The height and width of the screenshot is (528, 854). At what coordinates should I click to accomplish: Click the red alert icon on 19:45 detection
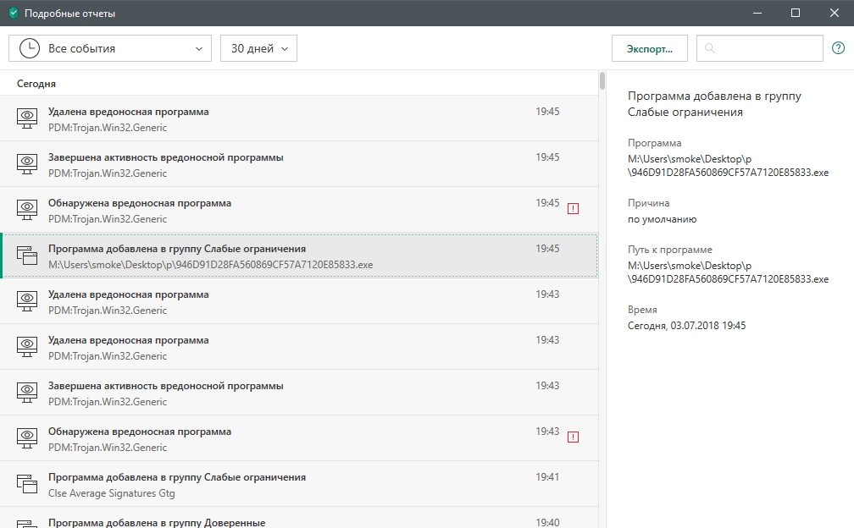(x=573, y=208)
